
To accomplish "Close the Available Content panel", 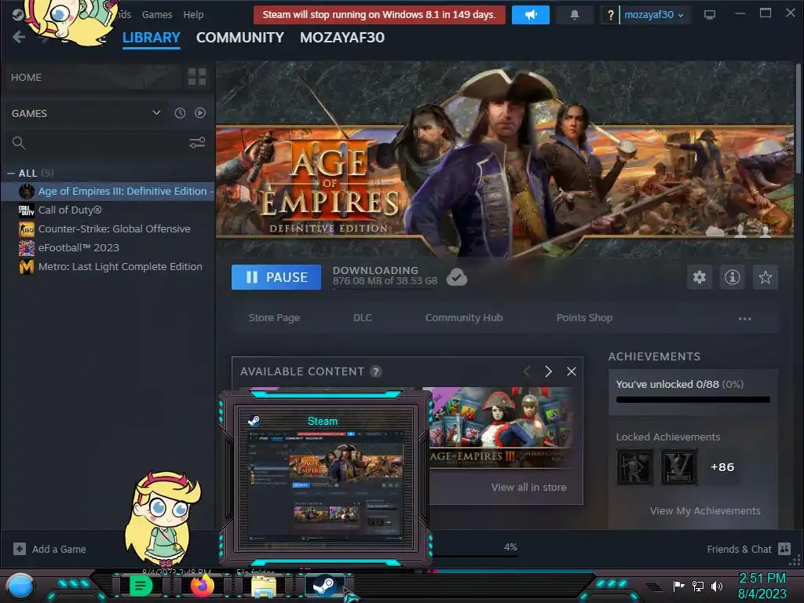I will [x=572, y=371].
